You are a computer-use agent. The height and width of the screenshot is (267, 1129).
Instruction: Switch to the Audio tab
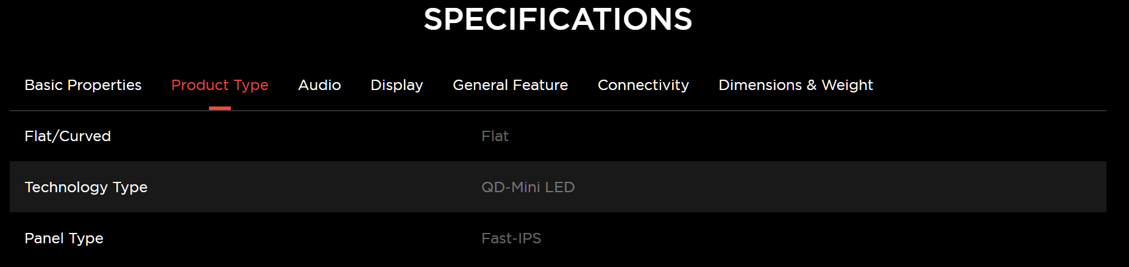319,85
